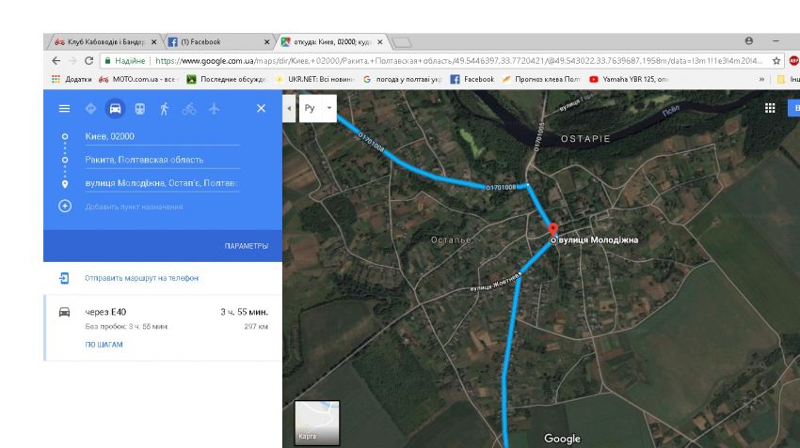Expand the ПАРАМЕТРЫ route options
The height and width of the screenshot is (448, 800).
tap(246, 246)
